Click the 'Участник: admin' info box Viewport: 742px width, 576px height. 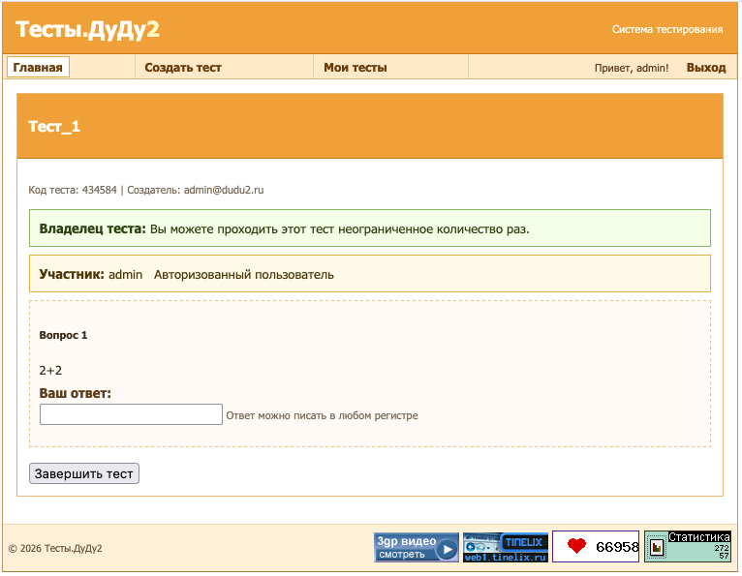(x=369, y=274)
